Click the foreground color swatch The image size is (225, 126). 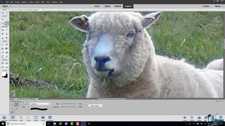pos(4,74)
